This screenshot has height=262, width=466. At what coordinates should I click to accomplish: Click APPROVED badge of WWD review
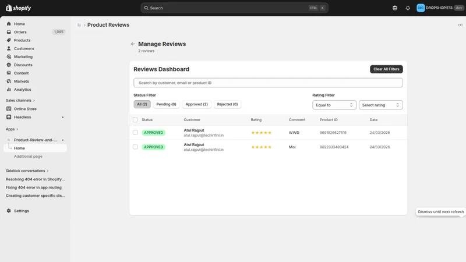pyautogui.click(x=153, y=133)
